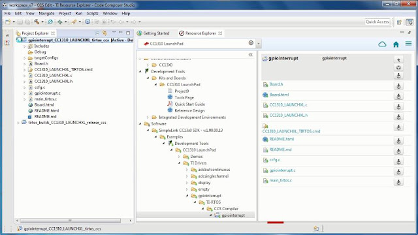
Task: Open the ccfg.c link
Action: click(274, 160)
